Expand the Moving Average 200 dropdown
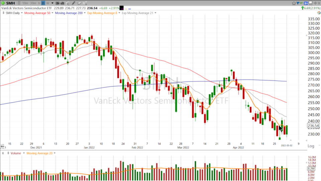The width and height of the screenshot is (321, 181). click(x=85, y=13)
